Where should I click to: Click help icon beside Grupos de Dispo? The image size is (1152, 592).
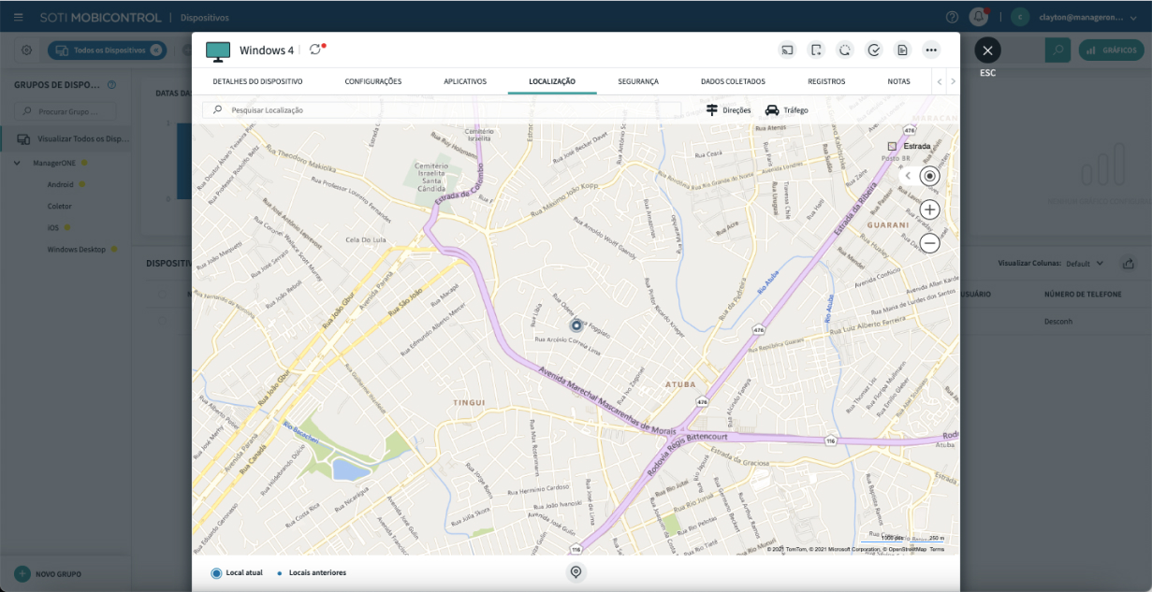point(112,85)
